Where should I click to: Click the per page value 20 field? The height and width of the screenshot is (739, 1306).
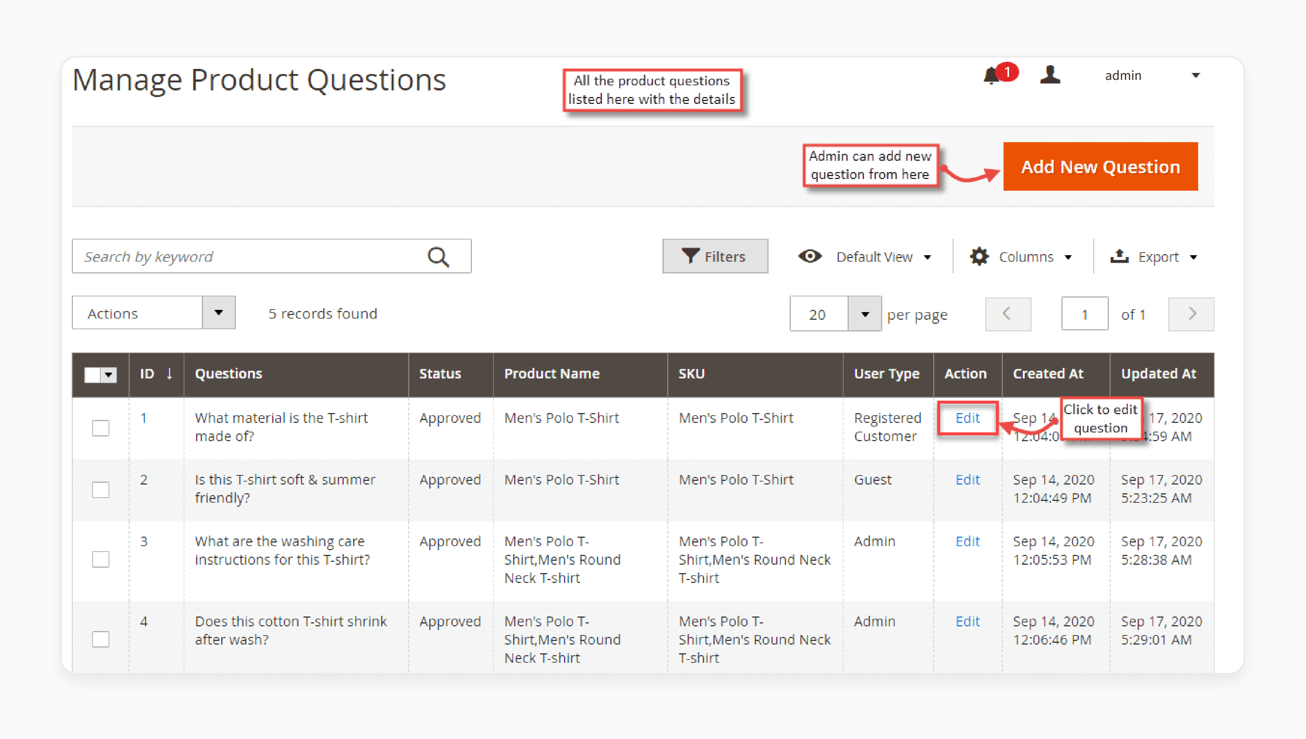[x=818, y=314]
